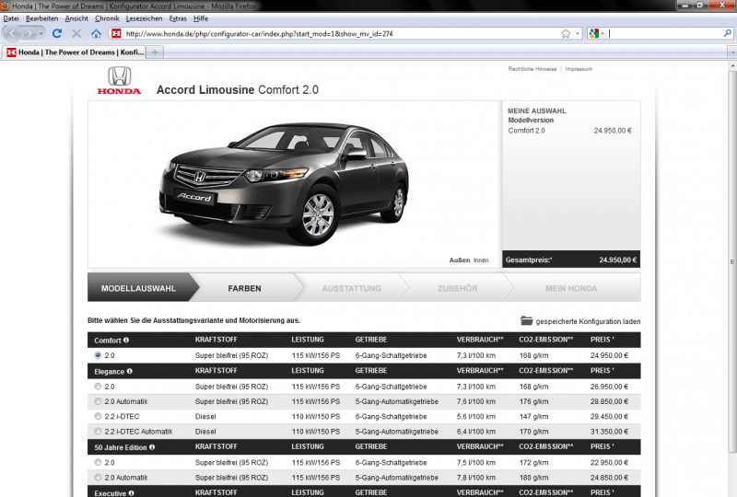Open the Datei menu
This screenshot has width=737, height=497.
(11, 18)
